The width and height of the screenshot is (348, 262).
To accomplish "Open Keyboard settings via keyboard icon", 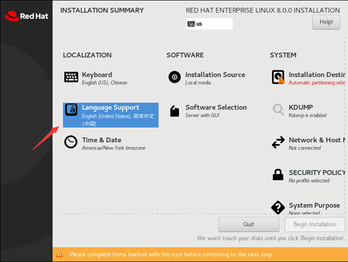I will (x=71, y=77).
